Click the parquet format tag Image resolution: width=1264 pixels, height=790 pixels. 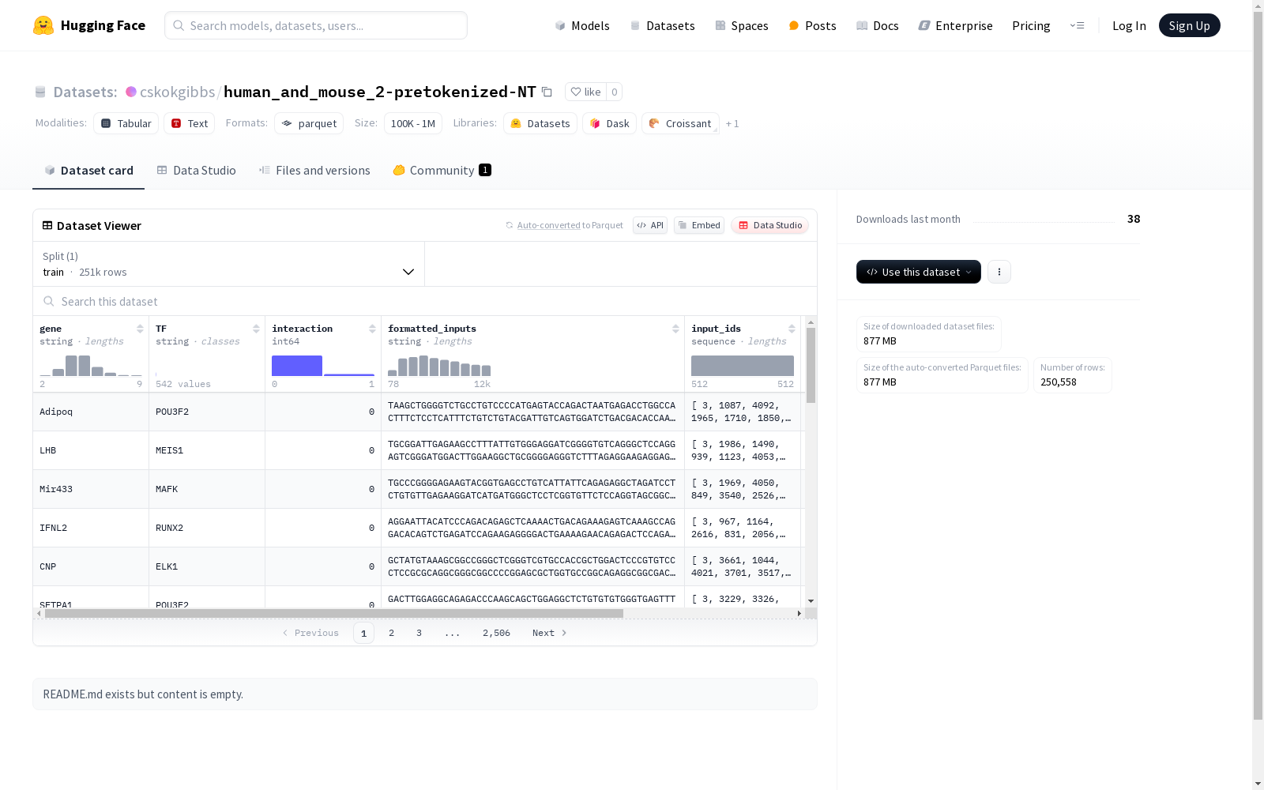pos(309,123)
